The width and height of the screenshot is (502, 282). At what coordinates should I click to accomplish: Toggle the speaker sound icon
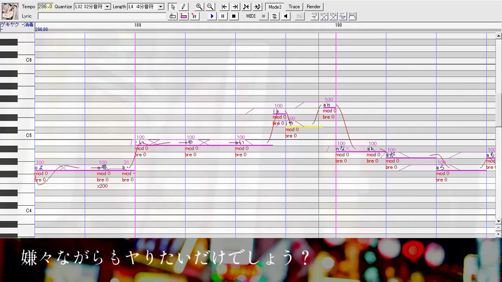click(x=286, y=16)
